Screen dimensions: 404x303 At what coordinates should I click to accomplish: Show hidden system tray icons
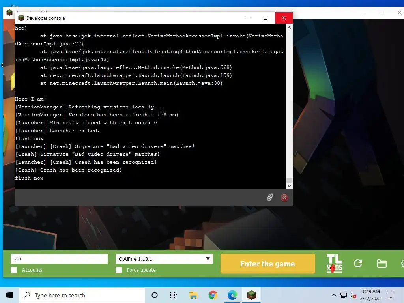[334, 295]
